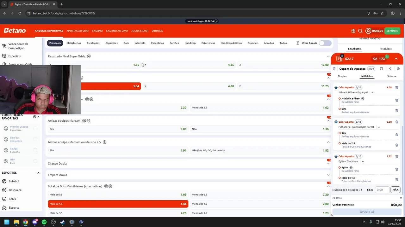Collapse the bet slip with header chevron
This screenshot has height=227, width=405.
396,59
